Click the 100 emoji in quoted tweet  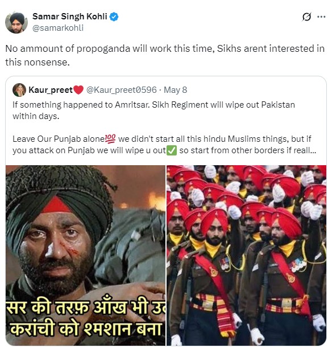click(x=110, y=138)
